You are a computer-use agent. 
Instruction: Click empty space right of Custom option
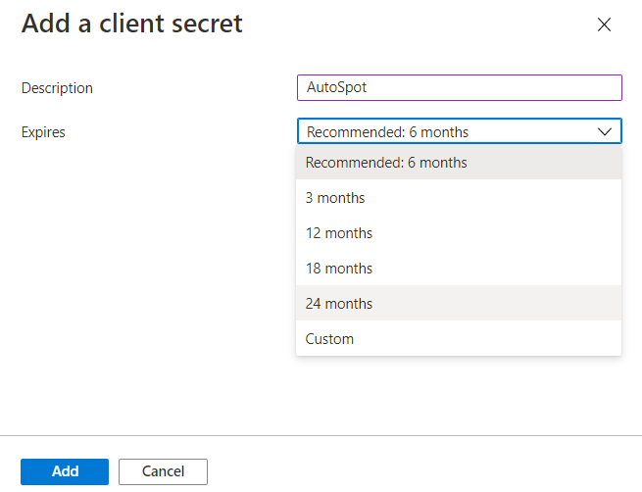(510, 339)
